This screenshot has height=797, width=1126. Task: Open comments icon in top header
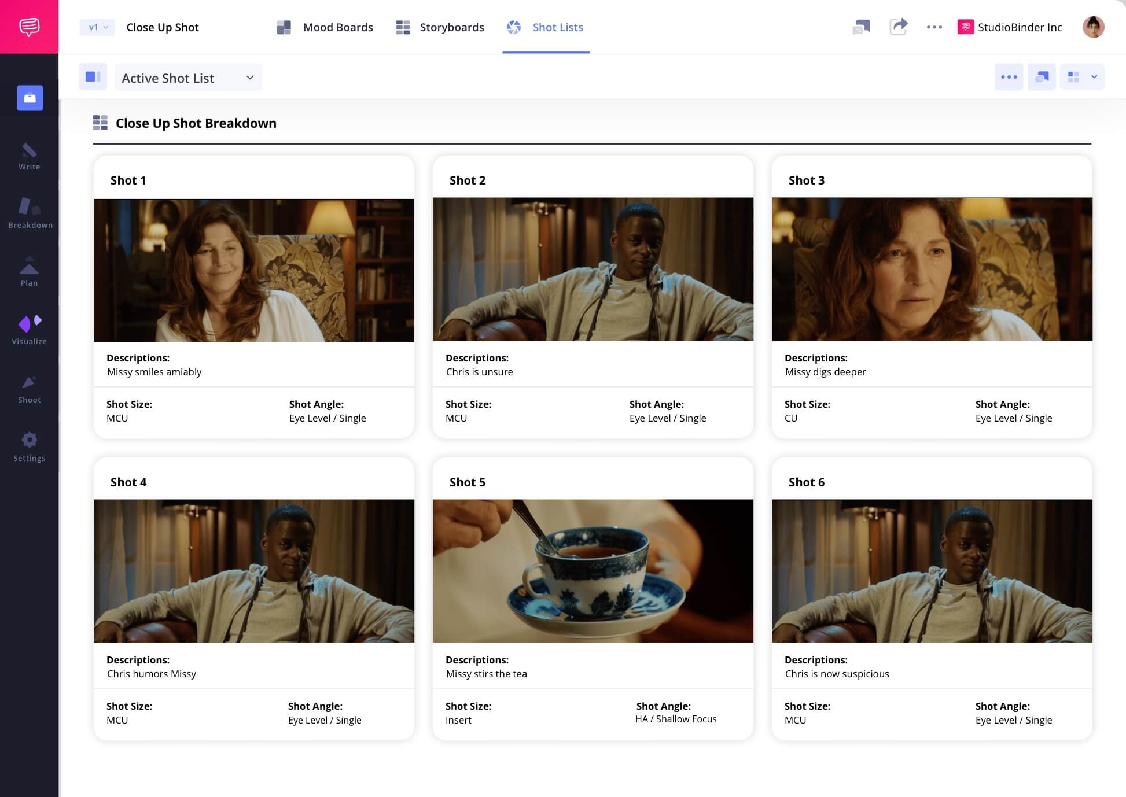coord(861,27)
